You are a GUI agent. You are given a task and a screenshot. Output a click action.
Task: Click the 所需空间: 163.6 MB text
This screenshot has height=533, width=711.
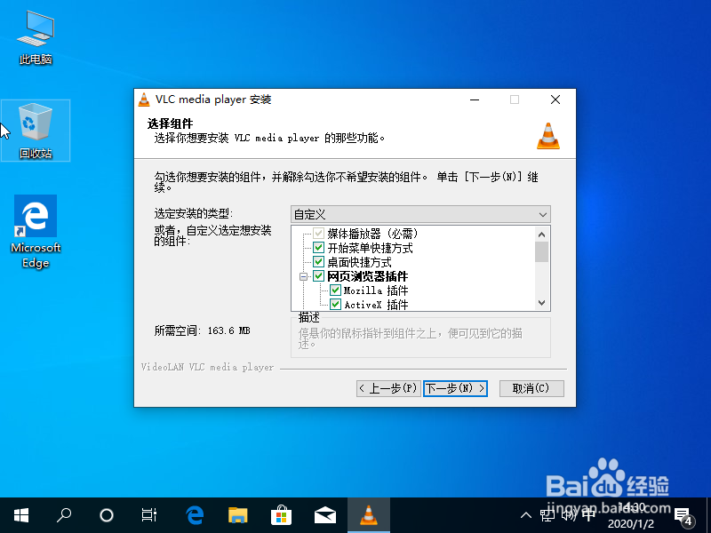[203, 330]
